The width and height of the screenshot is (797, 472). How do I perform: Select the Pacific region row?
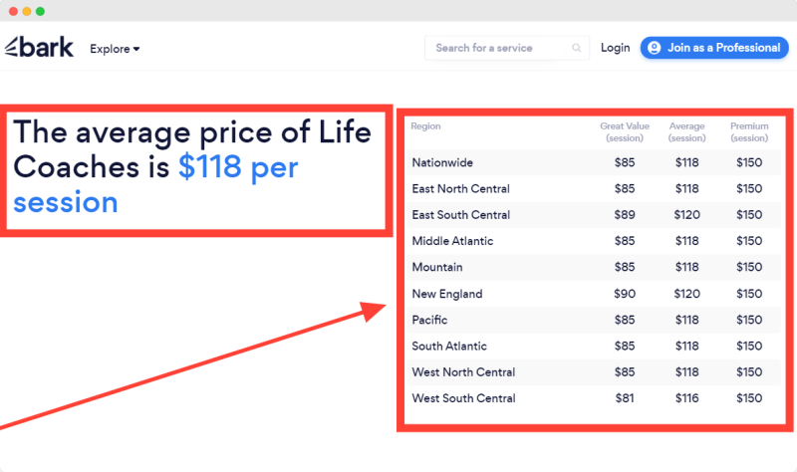click(x=593, y=320)
